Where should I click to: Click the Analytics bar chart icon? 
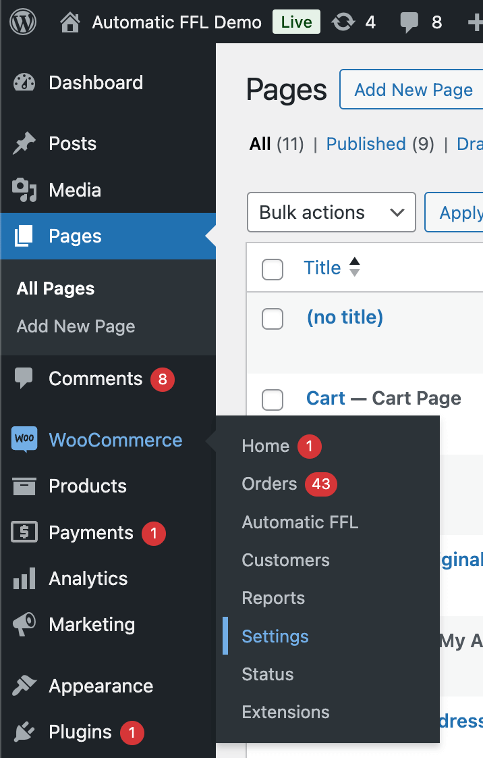click(24, 579)
